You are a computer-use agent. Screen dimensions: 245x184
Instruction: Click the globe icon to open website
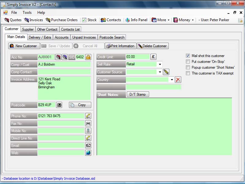(88, 153)
